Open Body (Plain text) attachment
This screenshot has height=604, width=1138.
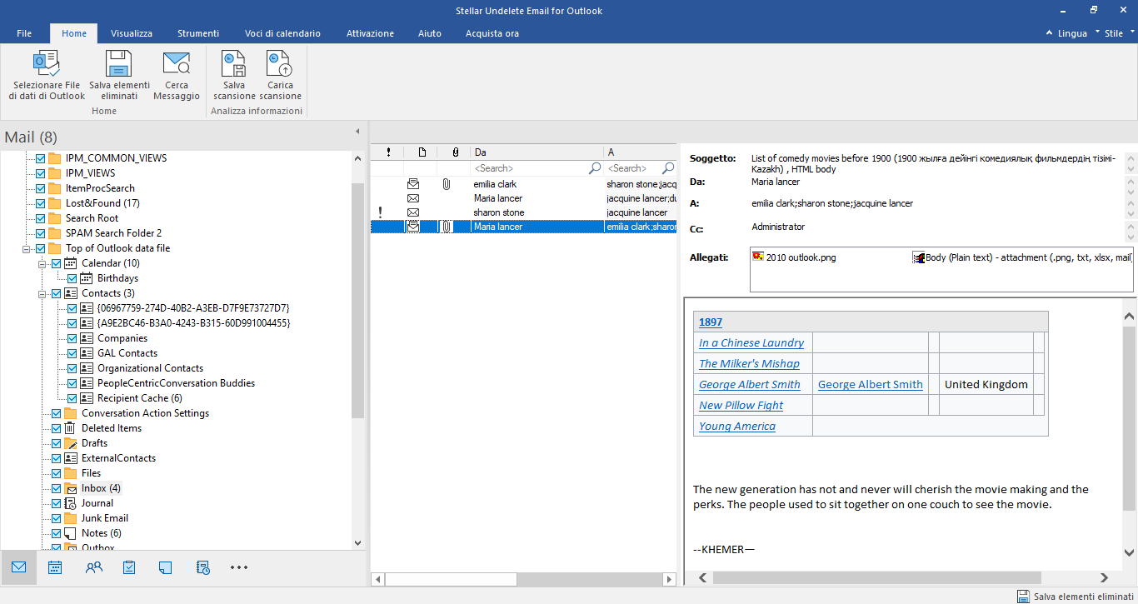tap(1022, 257)
